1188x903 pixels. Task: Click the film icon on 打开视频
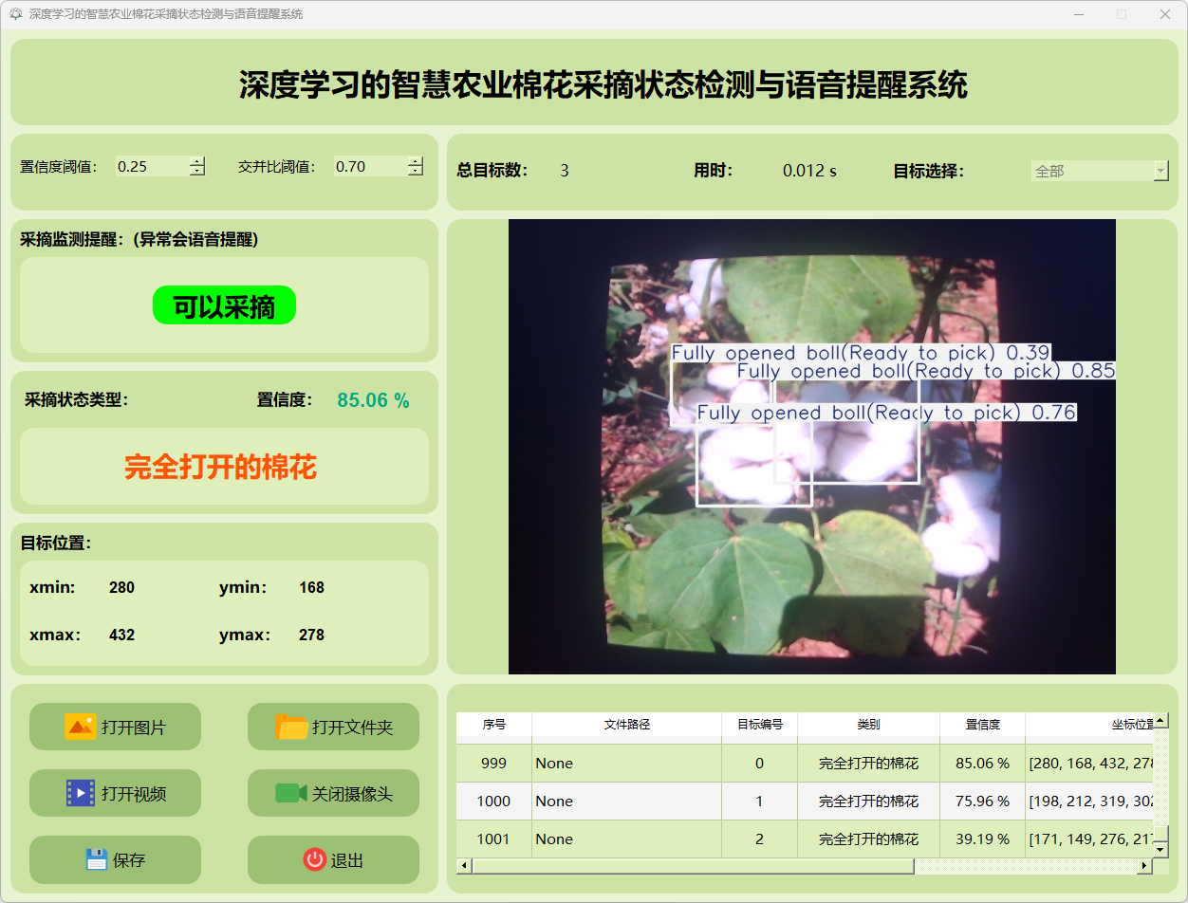80,793
